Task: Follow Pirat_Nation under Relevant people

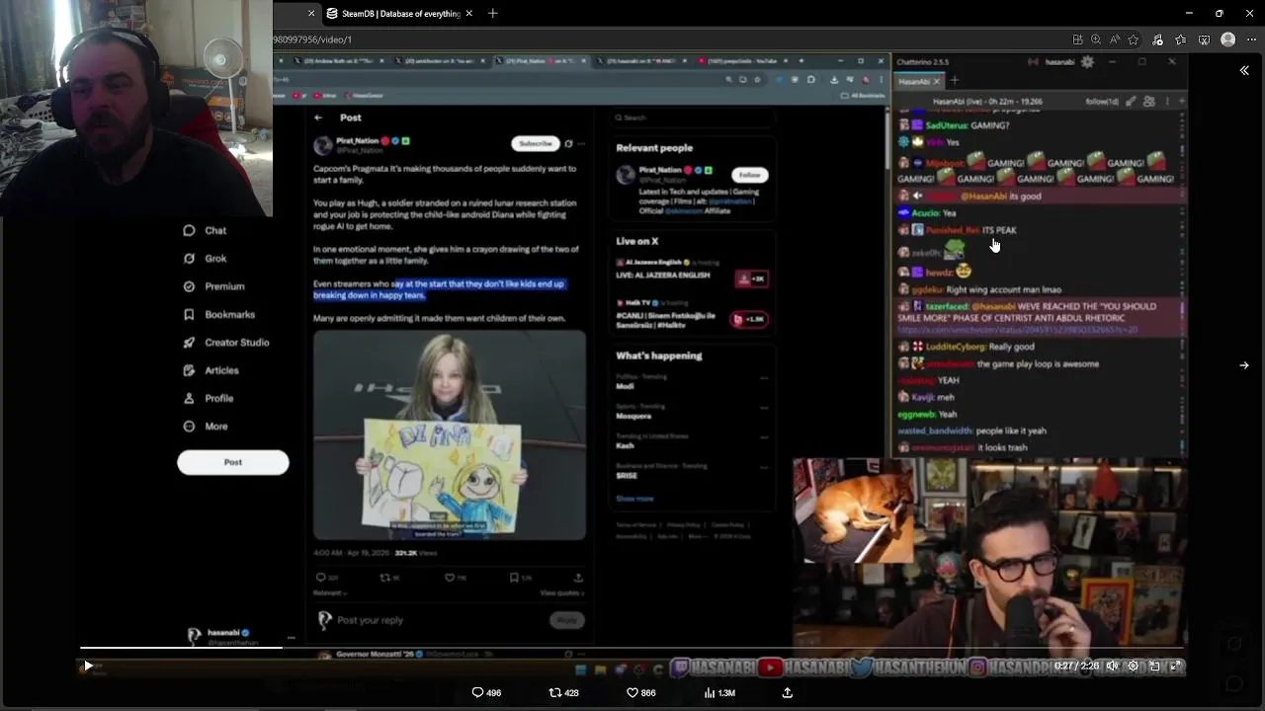Action: (750, 175)
